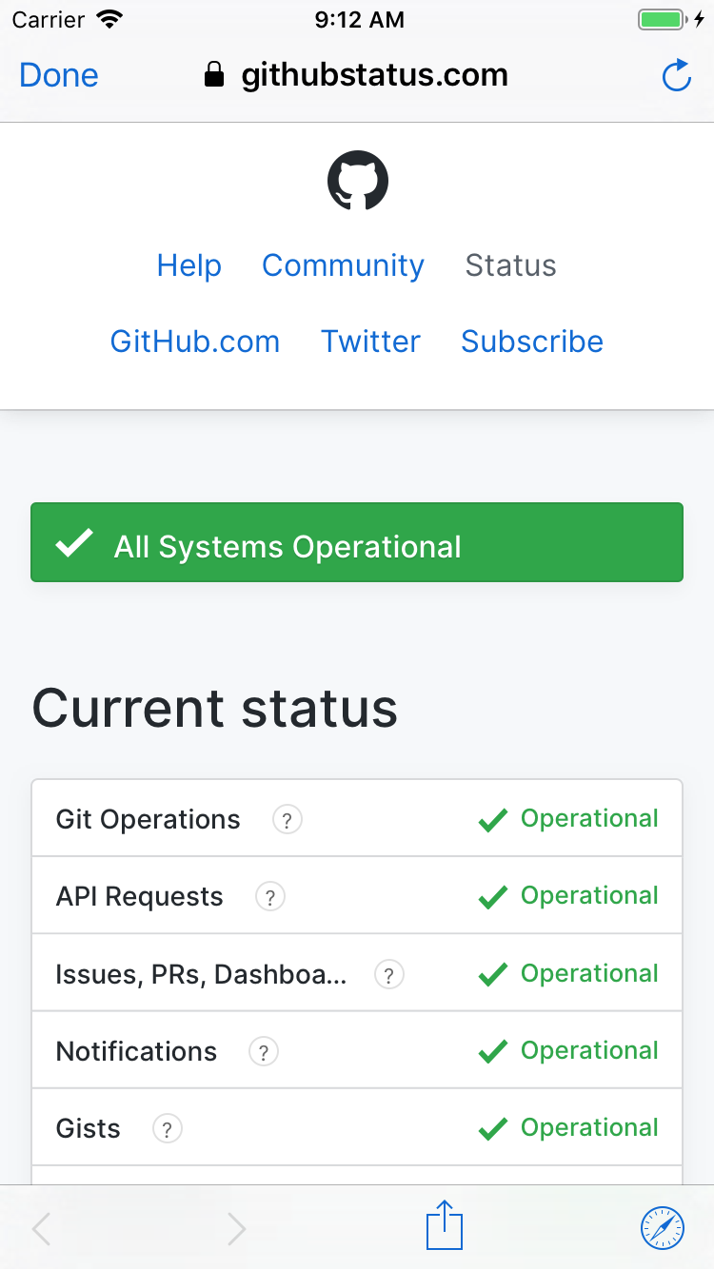Viewport: 714px width, 1269px height.
Task: Open help tooltip for Git Operations
Action: pos(288,819)
